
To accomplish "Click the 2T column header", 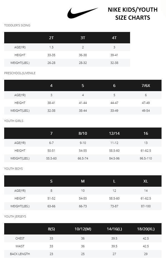I will pos(51,38).
